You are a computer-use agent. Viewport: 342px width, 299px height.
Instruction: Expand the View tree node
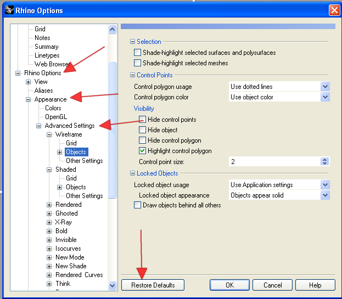28,82
